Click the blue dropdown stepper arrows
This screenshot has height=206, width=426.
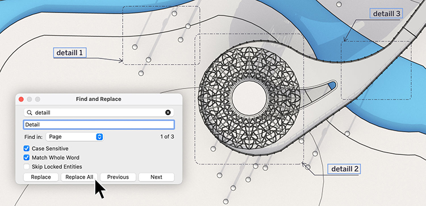tap(99, 137)
